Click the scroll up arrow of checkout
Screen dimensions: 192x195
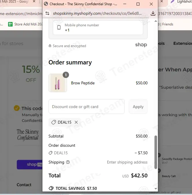156,21
